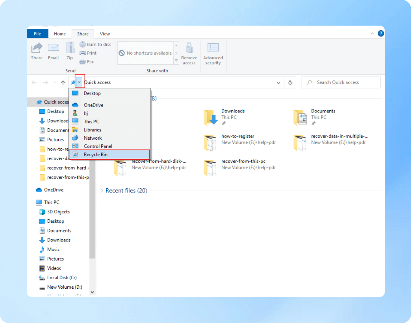Switch to the View ribbon tab
Viewport: 411px width, 323px height.
pyautogui.click(x=105, y=33)
